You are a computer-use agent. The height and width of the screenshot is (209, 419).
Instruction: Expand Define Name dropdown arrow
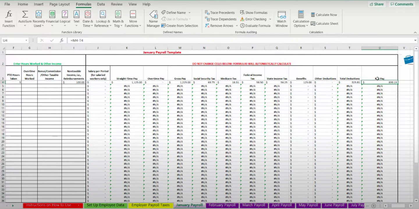(x=189, y=12)
